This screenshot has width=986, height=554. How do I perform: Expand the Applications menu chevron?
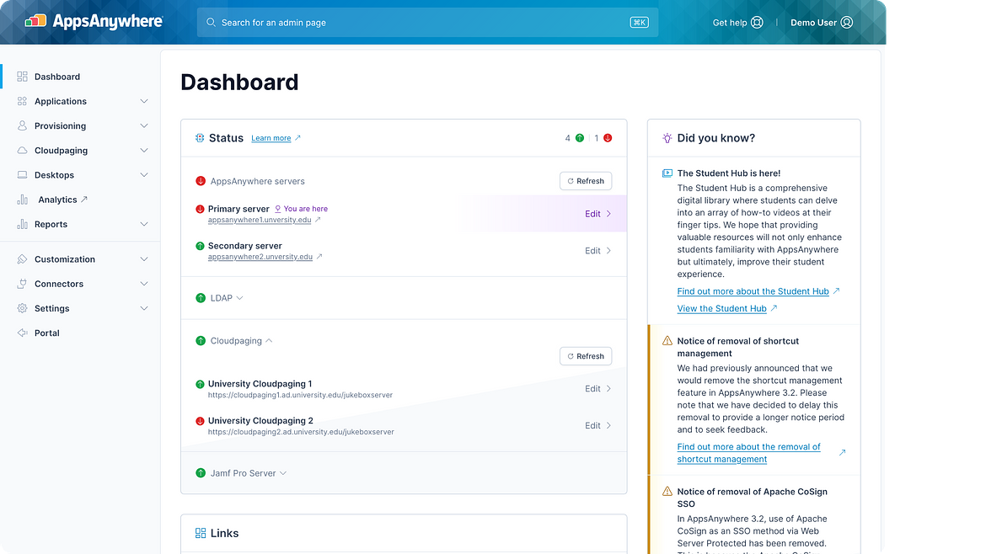point(144,101)
